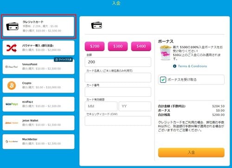Select the MuchBetter logo
The height and width of the screenshot is (168, 232).
pos(12,141)
